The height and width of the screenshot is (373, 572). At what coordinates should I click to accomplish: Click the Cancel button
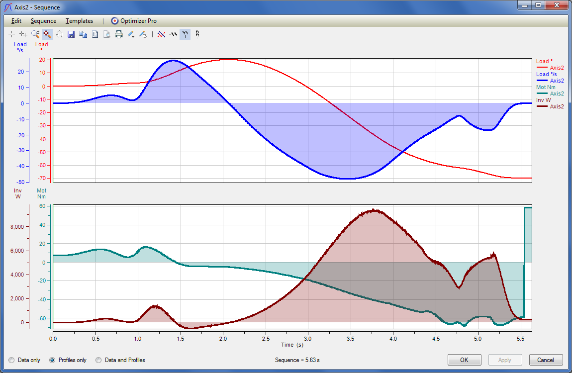(545, 360)
